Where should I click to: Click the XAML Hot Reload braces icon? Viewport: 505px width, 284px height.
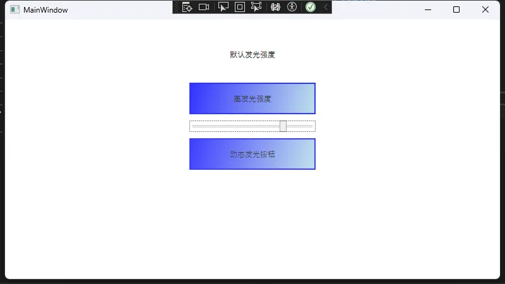click(275, 7)
